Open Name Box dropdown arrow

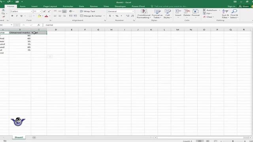(11, 25)
